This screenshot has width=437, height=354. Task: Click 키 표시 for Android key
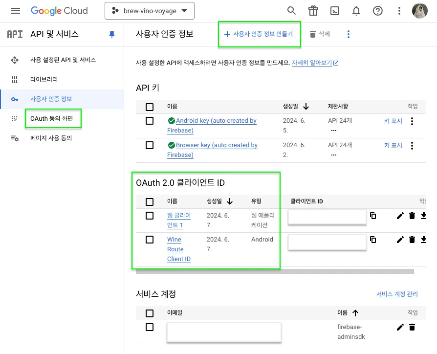[x=393, y=121]
